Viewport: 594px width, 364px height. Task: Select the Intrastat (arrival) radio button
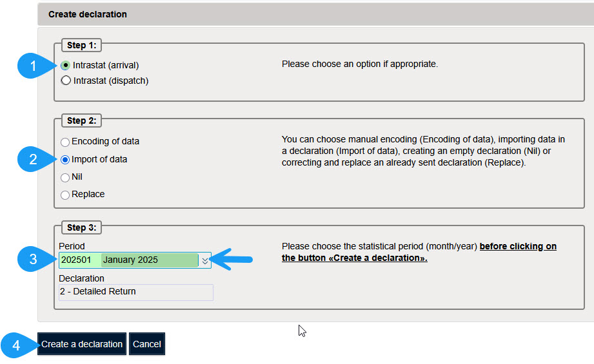tap(66, 65)
